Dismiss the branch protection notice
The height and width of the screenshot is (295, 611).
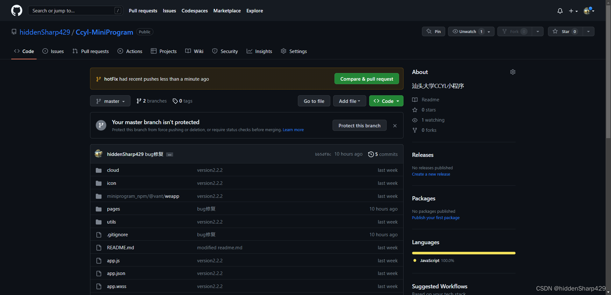(395, 126)
